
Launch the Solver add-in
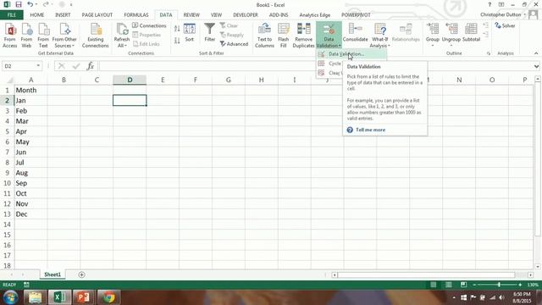[505, 25]
